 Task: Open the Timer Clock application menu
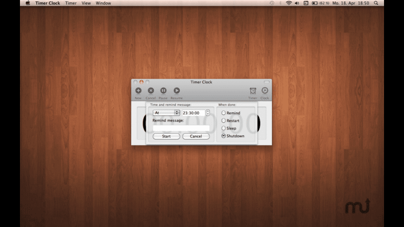47,3
